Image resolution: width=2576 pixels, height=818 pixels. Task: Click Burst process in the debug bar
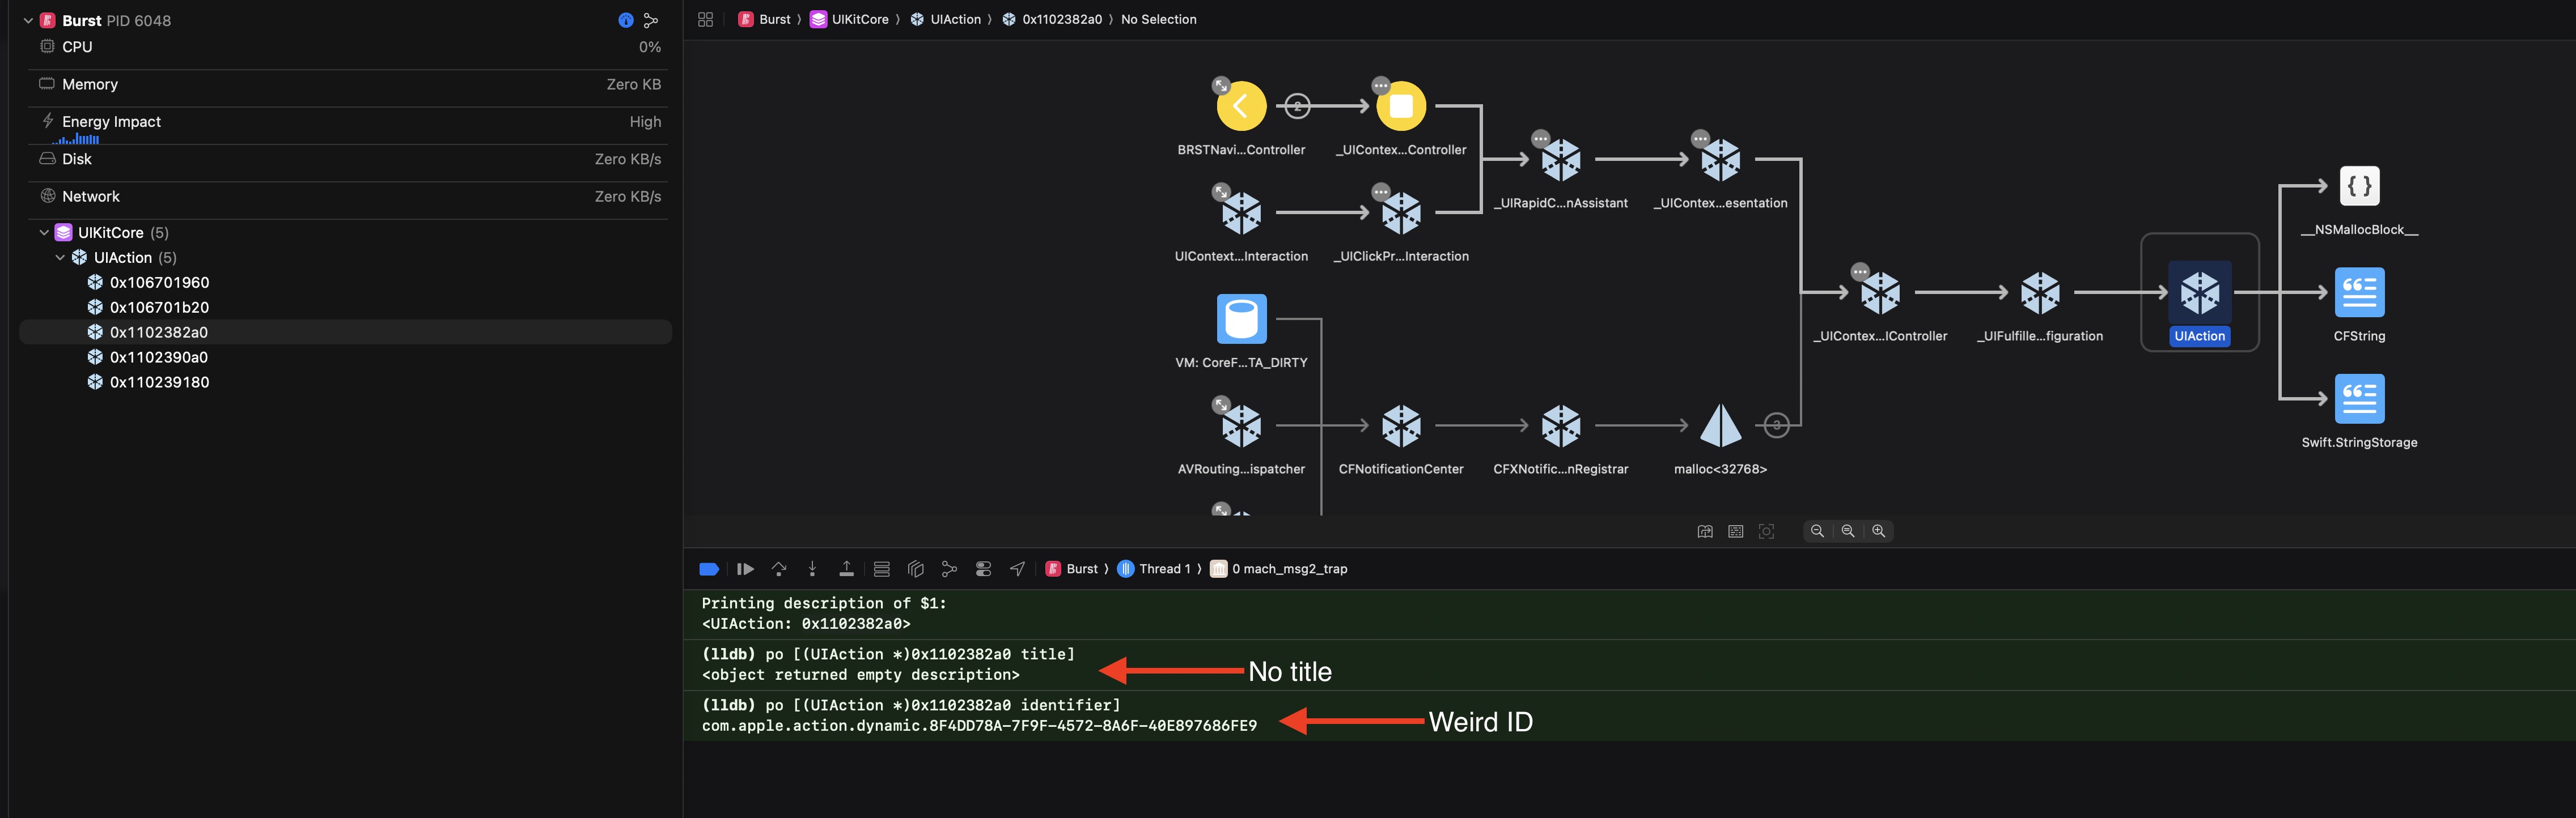[1072, 569]
